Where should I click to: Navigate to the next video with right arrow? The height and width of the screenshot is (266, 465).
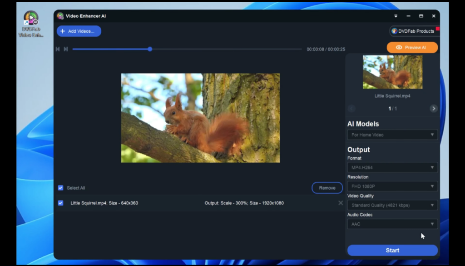pos(433,109)
